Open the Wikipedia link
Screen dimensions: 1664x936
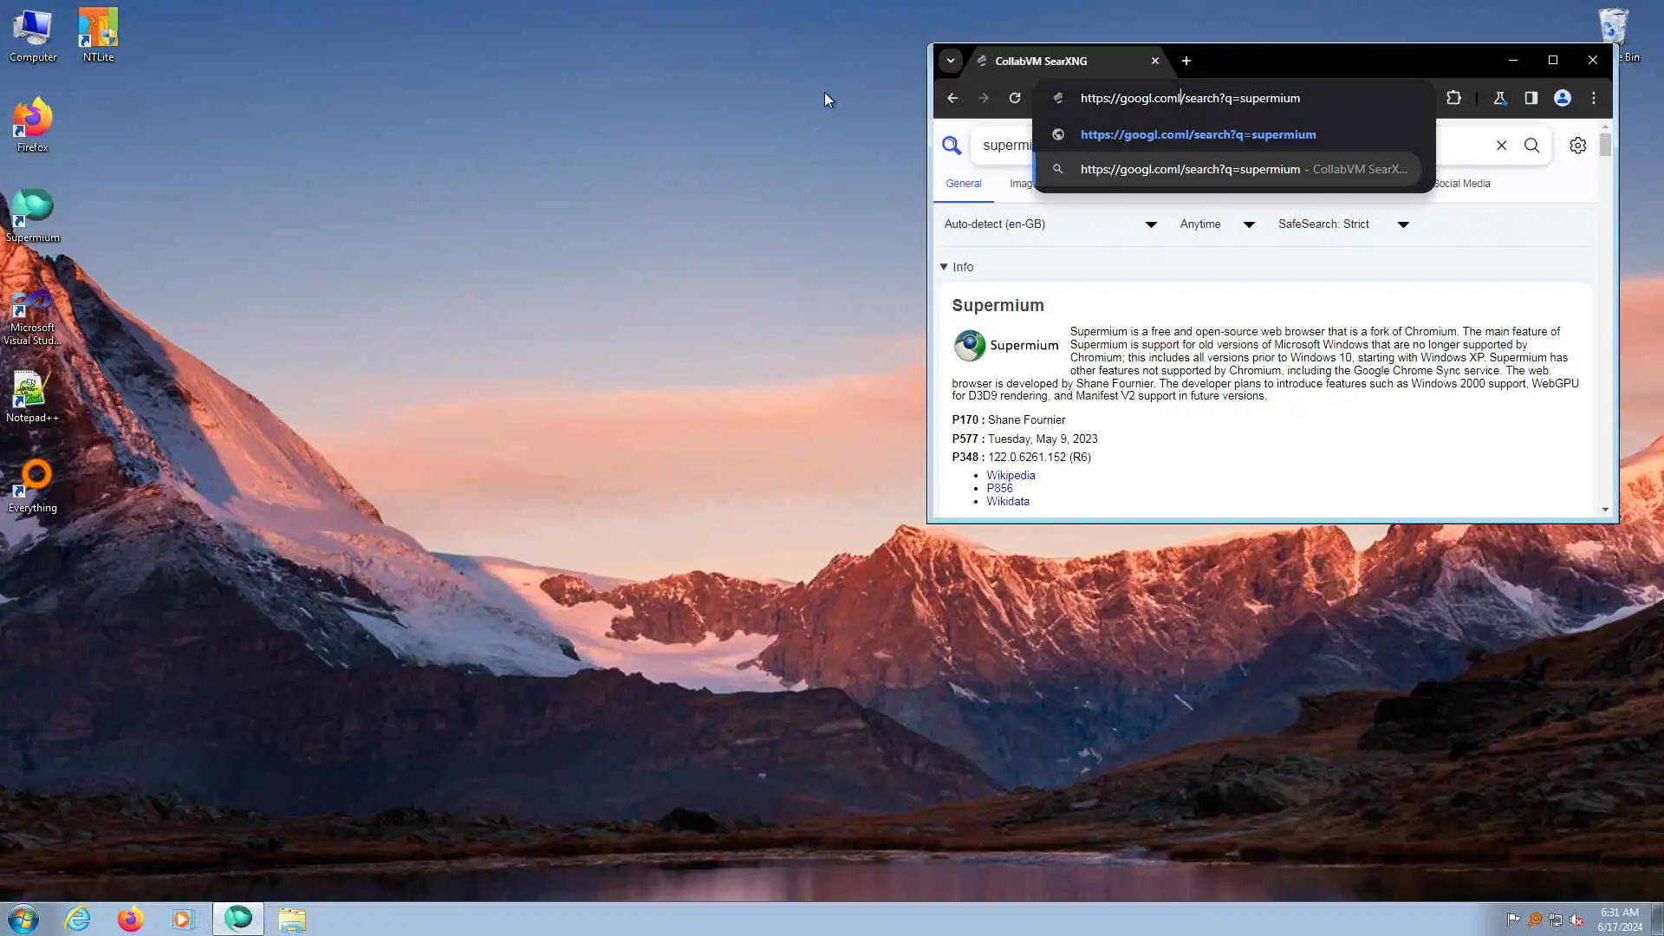click(1011, 475)
